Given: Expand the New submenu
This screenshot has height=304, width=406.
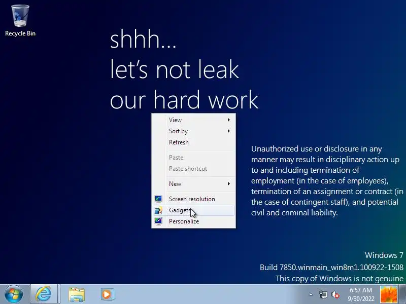Looking at the screenshot, I should coord(193,184).
